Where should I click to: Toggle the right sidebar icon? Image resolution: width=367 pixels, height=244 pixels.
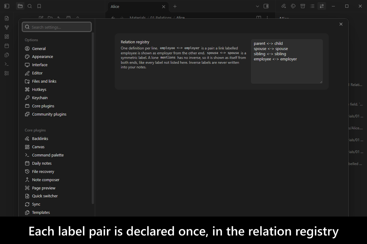tap(266, 6)
